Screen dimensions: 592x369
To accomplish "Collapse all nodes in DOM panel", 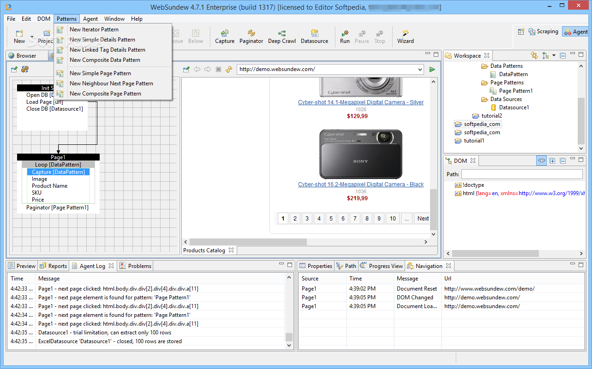I will click(563, 161).
